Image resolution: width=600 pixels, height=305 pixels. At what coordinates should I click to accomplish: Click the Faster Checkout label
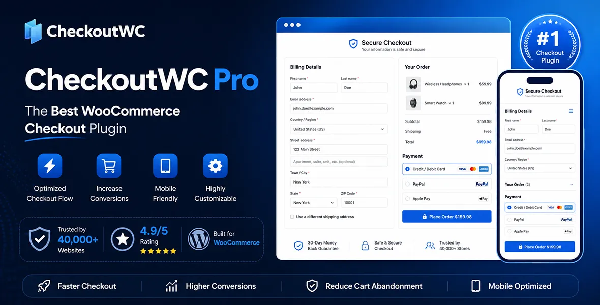pos(87,286)
